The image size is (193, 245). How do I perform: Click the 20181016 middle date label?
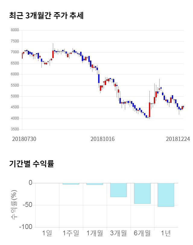pos(103,139)
